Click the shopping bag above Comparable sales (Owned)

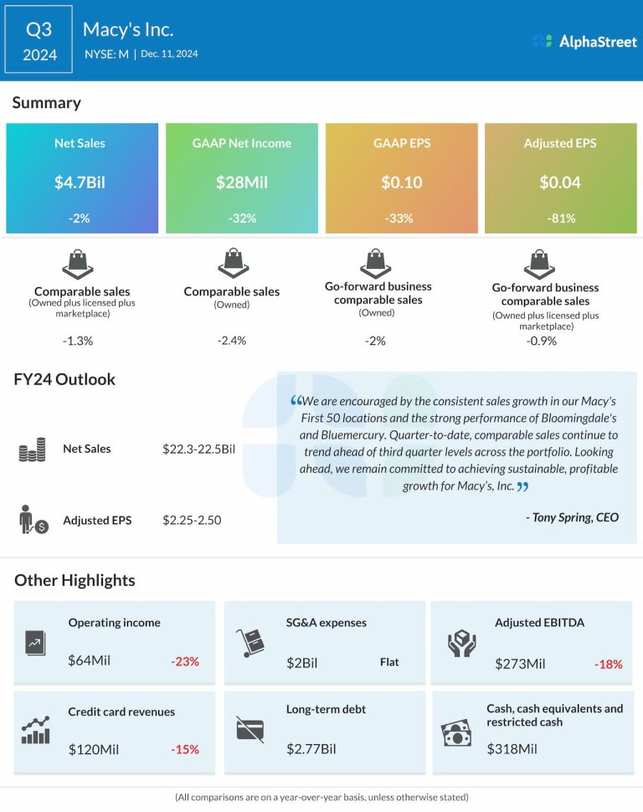[232, 263]
